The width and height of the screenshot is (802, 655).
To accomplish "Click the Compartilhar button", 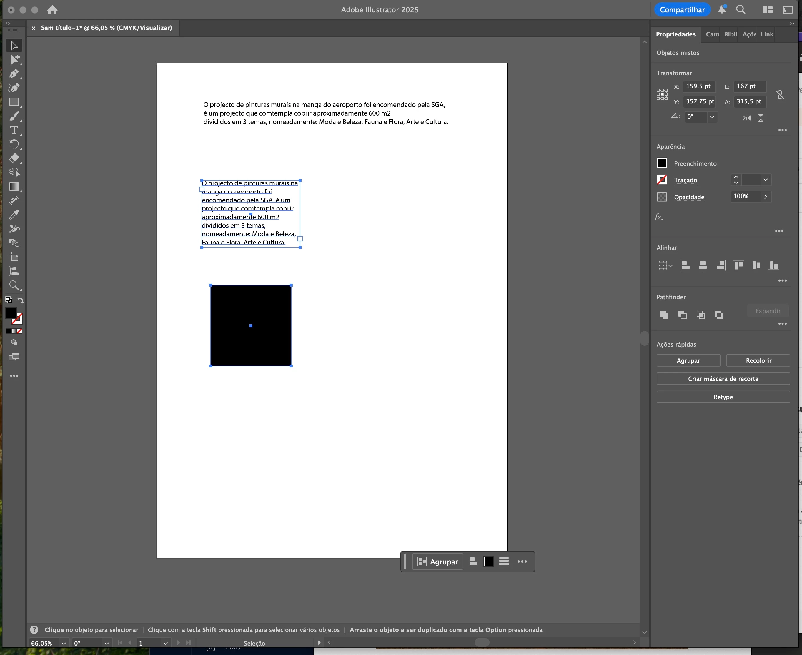I will coord(682,10).
